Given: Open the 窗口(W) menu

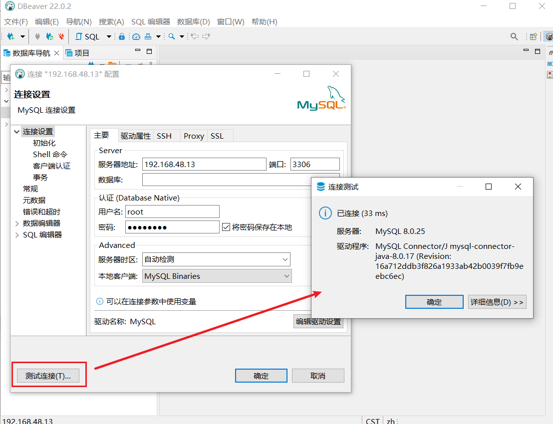Looking at the screenshot, I should (x=231, y=22).
